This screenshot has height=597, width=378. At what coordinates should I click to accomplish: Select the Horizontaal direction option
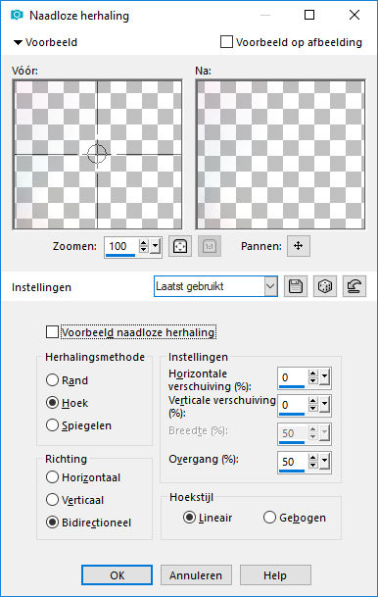pyautogui.click(x=52, y=477)
